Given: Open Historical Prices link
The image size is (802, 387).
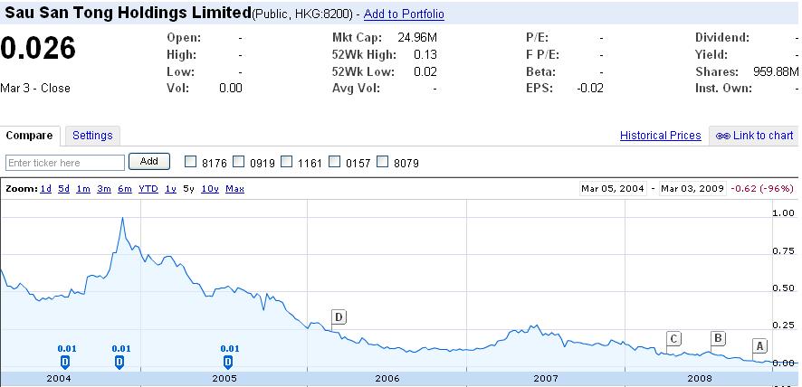Looking at the screenshot, I should pyautogui.click(x=660, y=136).
